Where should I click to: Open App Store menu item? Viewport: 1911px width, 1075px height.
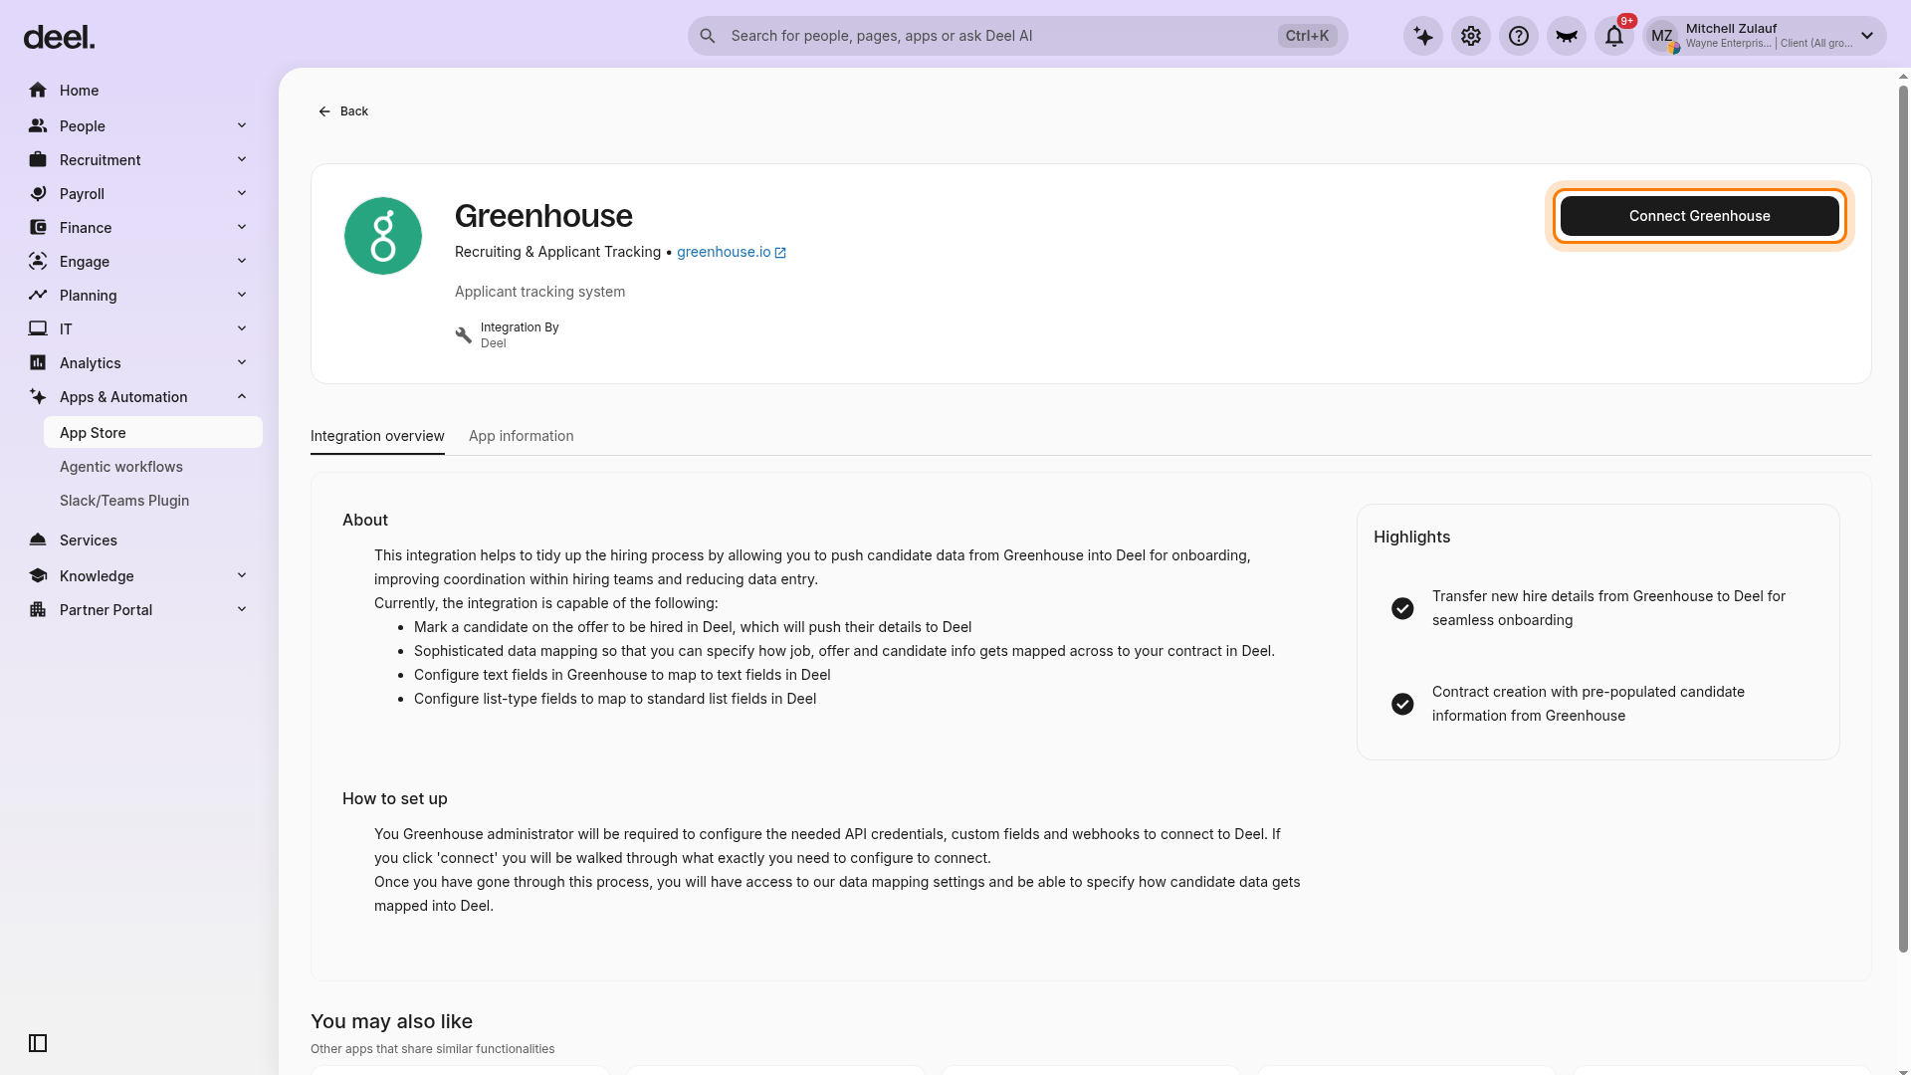153,433
